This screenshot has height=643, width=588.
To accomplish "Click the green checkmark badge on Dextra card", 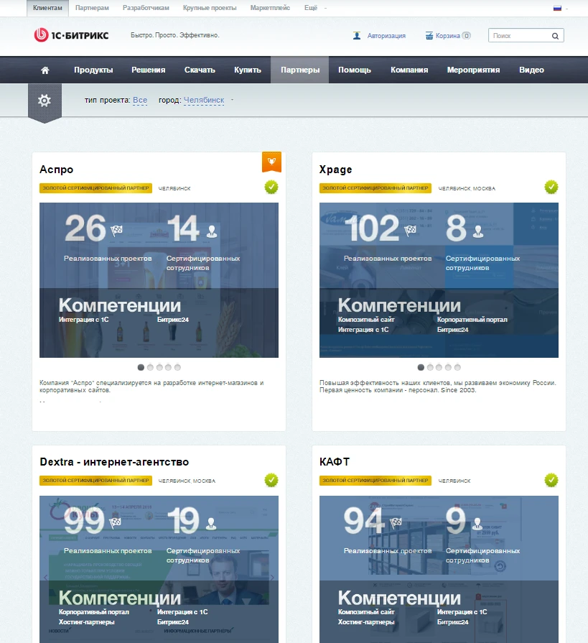I will 271,480.
